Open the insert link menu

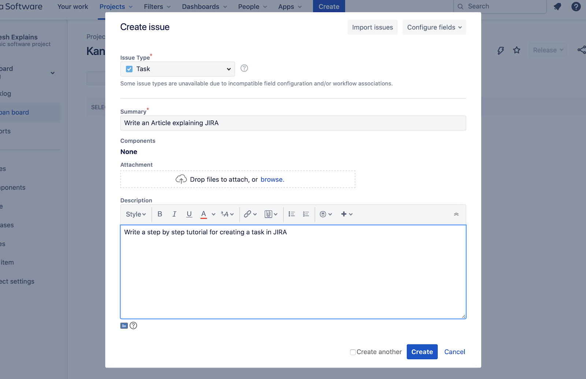coord(251,214)
